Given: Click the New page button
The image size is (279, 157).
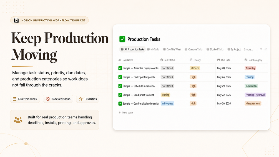Looking at the screenshot, I should point(126,113).
